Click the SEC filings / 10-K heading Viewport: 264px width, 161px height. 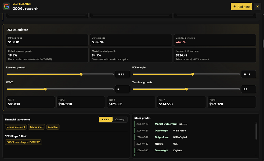pyautogui.click(x=16, y=136)
